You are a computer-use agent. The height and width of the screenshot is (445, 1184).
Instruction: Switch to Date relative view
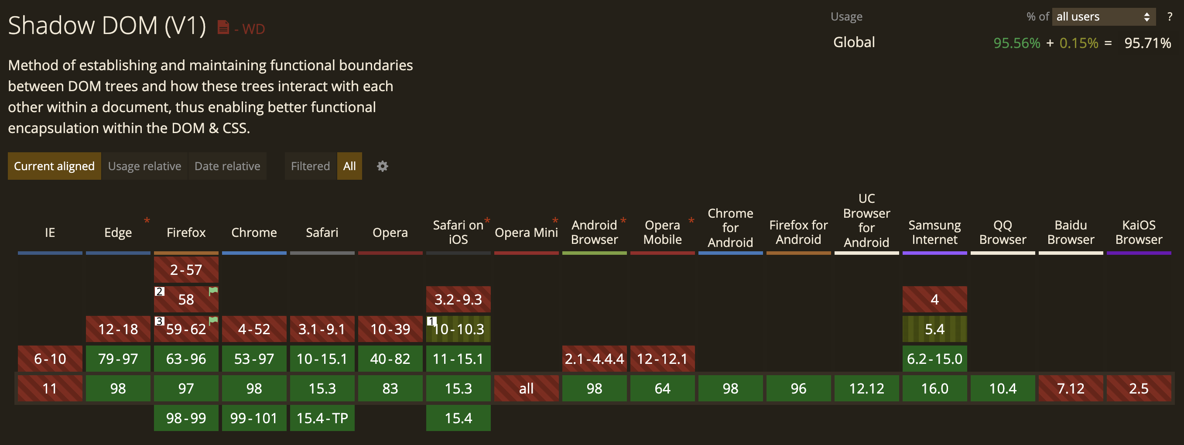pyautogui.click(x=227, y=166)
